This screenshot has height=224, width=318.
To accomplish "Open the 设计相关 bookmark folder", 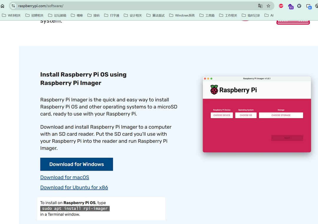I will [133, 15].
